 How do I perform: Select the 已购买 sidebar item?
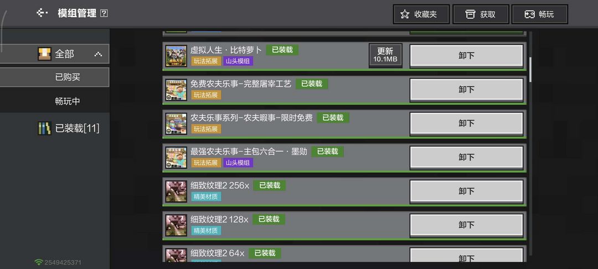tap(54, 77)
